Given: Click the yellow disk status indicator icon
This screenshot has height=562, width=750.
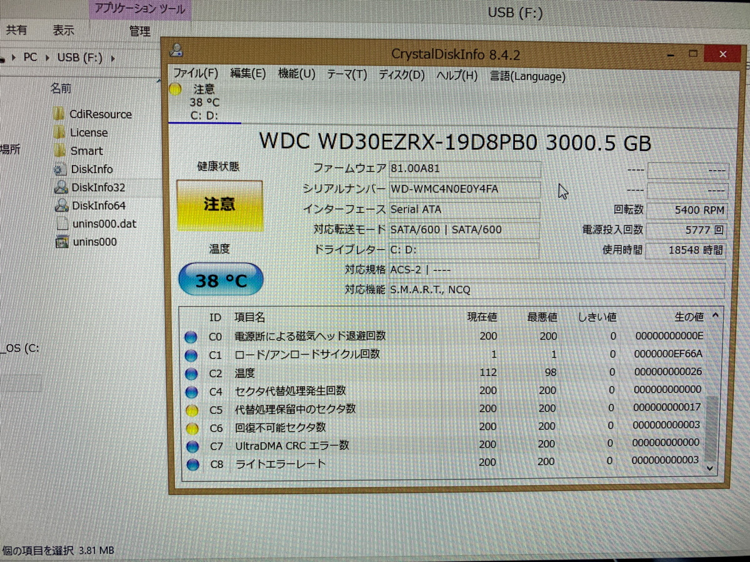Looking at the screenshot, I should click(x=176, y=90).
